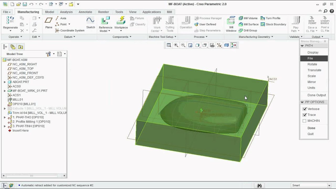Expand the ABOAT.PRT tree node

click(x=5, y=82)
